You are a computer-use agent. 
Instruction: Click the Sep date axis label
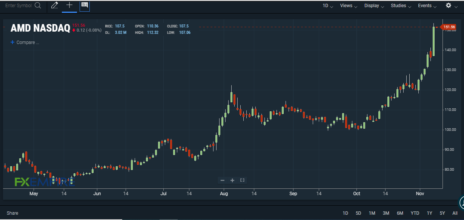[293, 194]
